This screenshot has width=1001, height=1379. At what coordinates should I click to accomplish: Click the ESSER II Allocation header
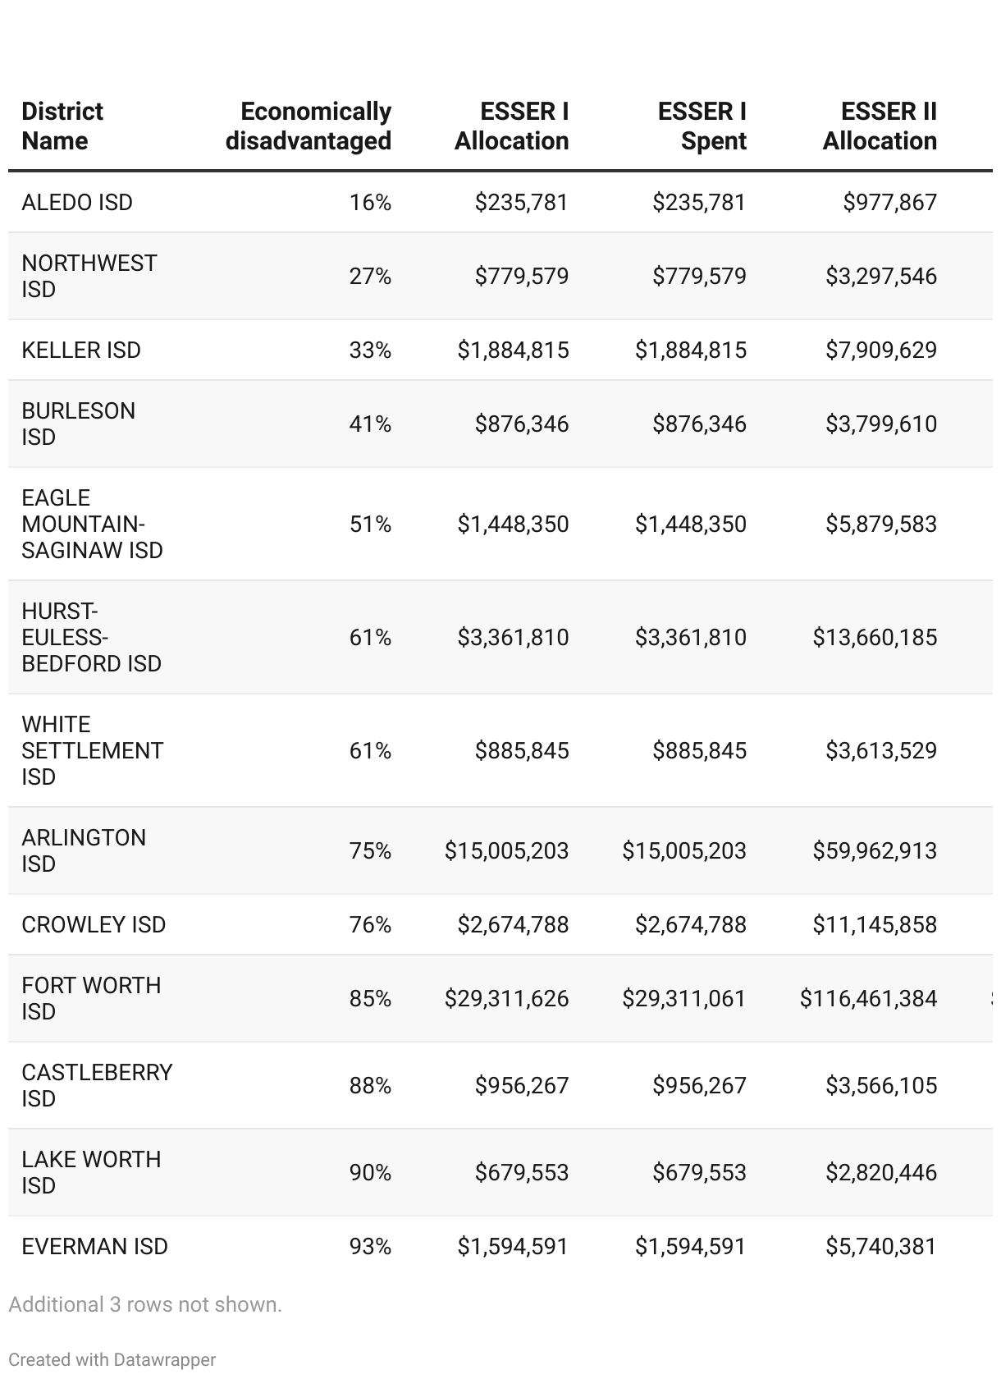[880, 126]
